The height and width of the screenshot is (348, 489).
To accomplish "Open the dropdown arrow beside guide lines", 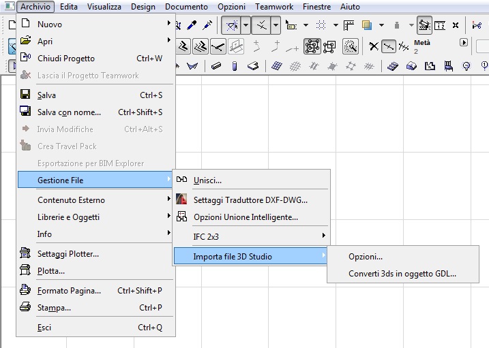I will pyautogui.click(x=246, y=25).
